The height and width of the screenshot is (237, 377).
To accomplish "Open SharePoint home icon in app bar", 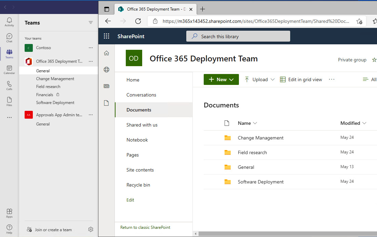I will 107,53.
